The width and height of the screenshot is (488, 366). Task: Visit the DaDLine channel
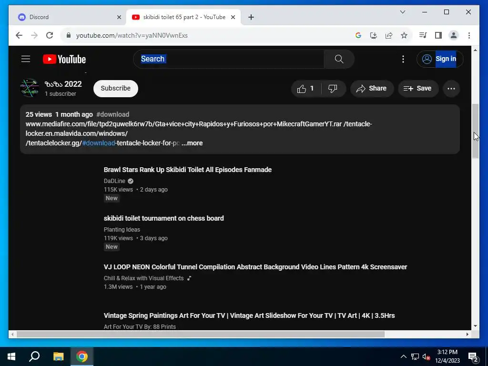114,181
